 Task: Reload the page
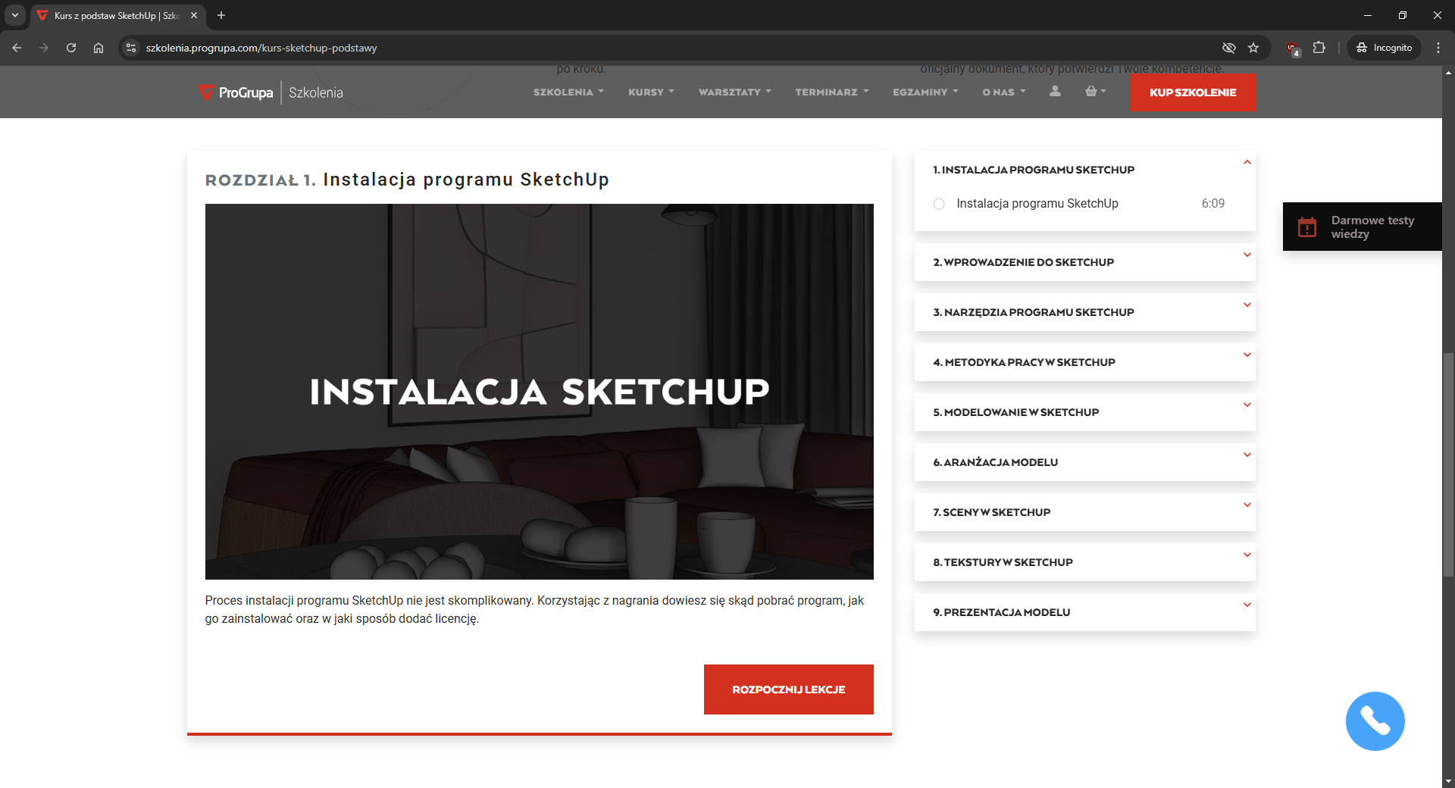pos(71,48)
